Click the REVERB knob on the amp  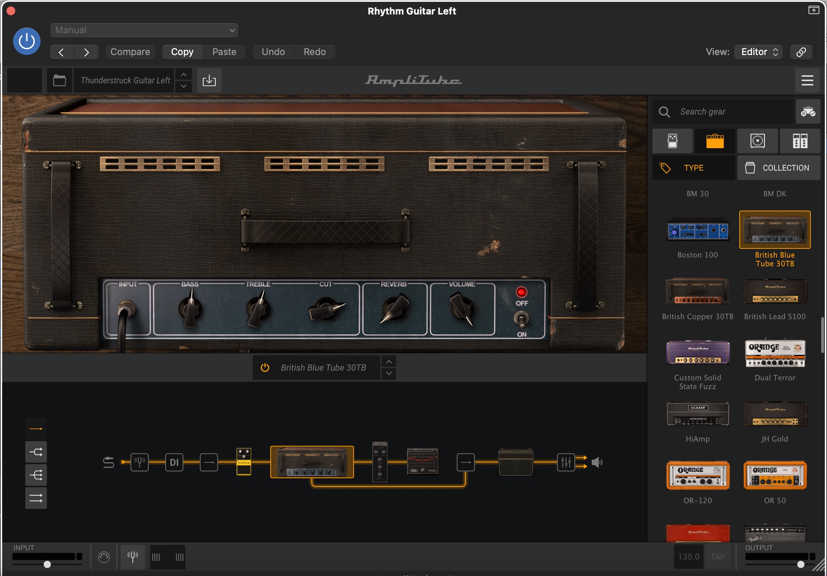pos(394,308)
